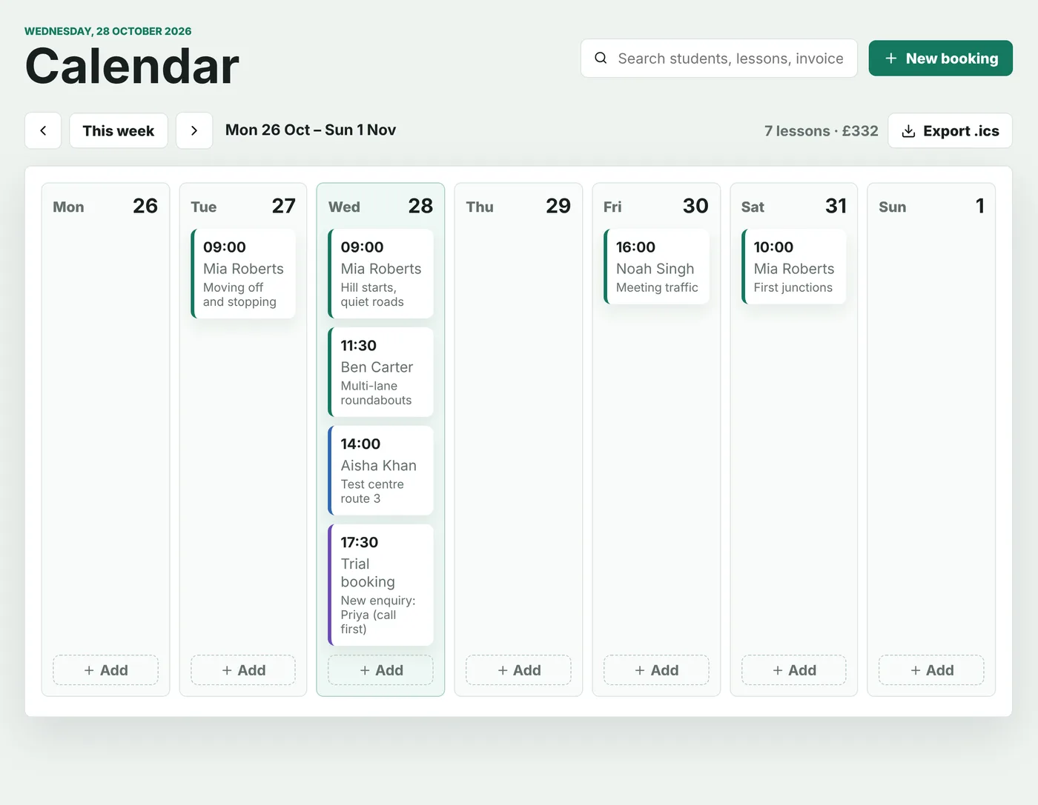
Task: Click the plus icon on New booking
Action: [x=891, y=59]
